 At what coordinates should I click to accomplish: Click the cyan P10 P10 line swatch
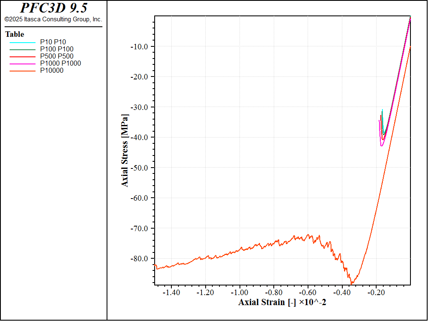(x=23, y=43)
